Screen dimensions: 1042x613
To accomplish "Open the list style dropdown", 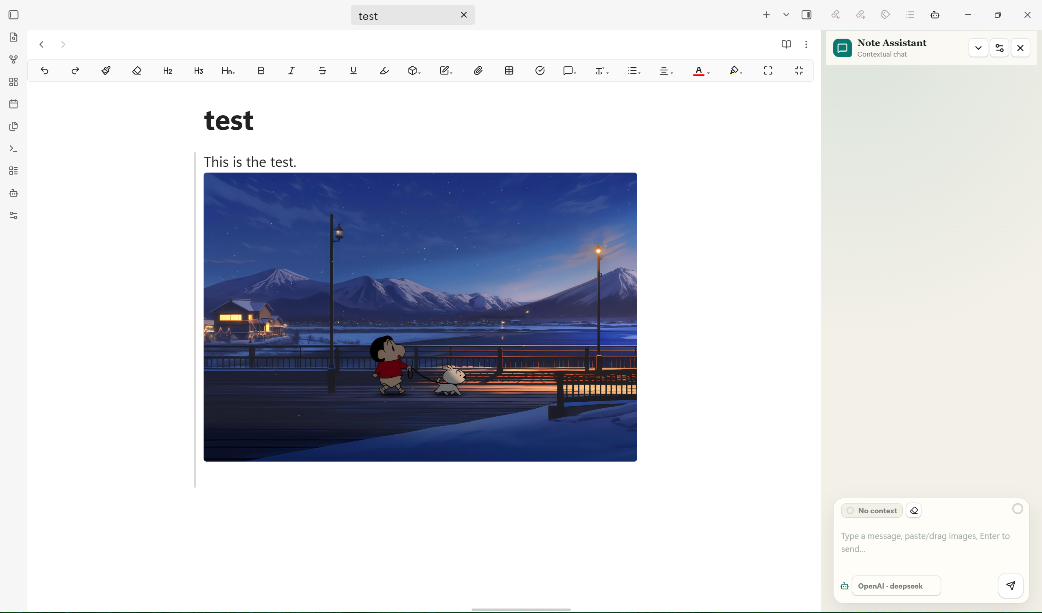I will click(x=634, y=71).
